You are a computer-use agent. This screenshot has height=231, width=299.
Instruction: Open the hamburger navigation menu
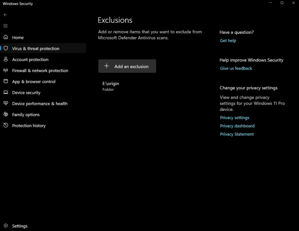5,26
